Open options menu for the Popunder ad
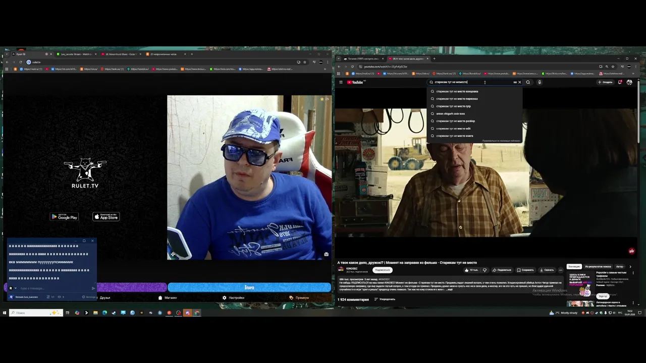This screenshot has width=646, height=363. [x=633, y=273]
